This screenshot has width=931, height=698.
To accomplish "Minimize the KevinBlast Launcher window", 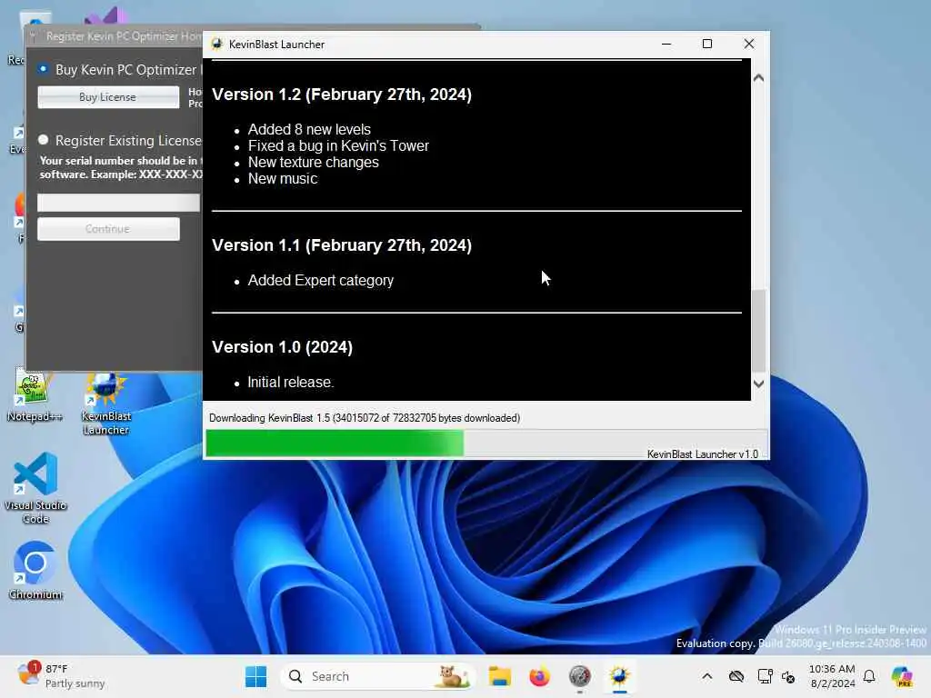I will (x=666, y=44).
